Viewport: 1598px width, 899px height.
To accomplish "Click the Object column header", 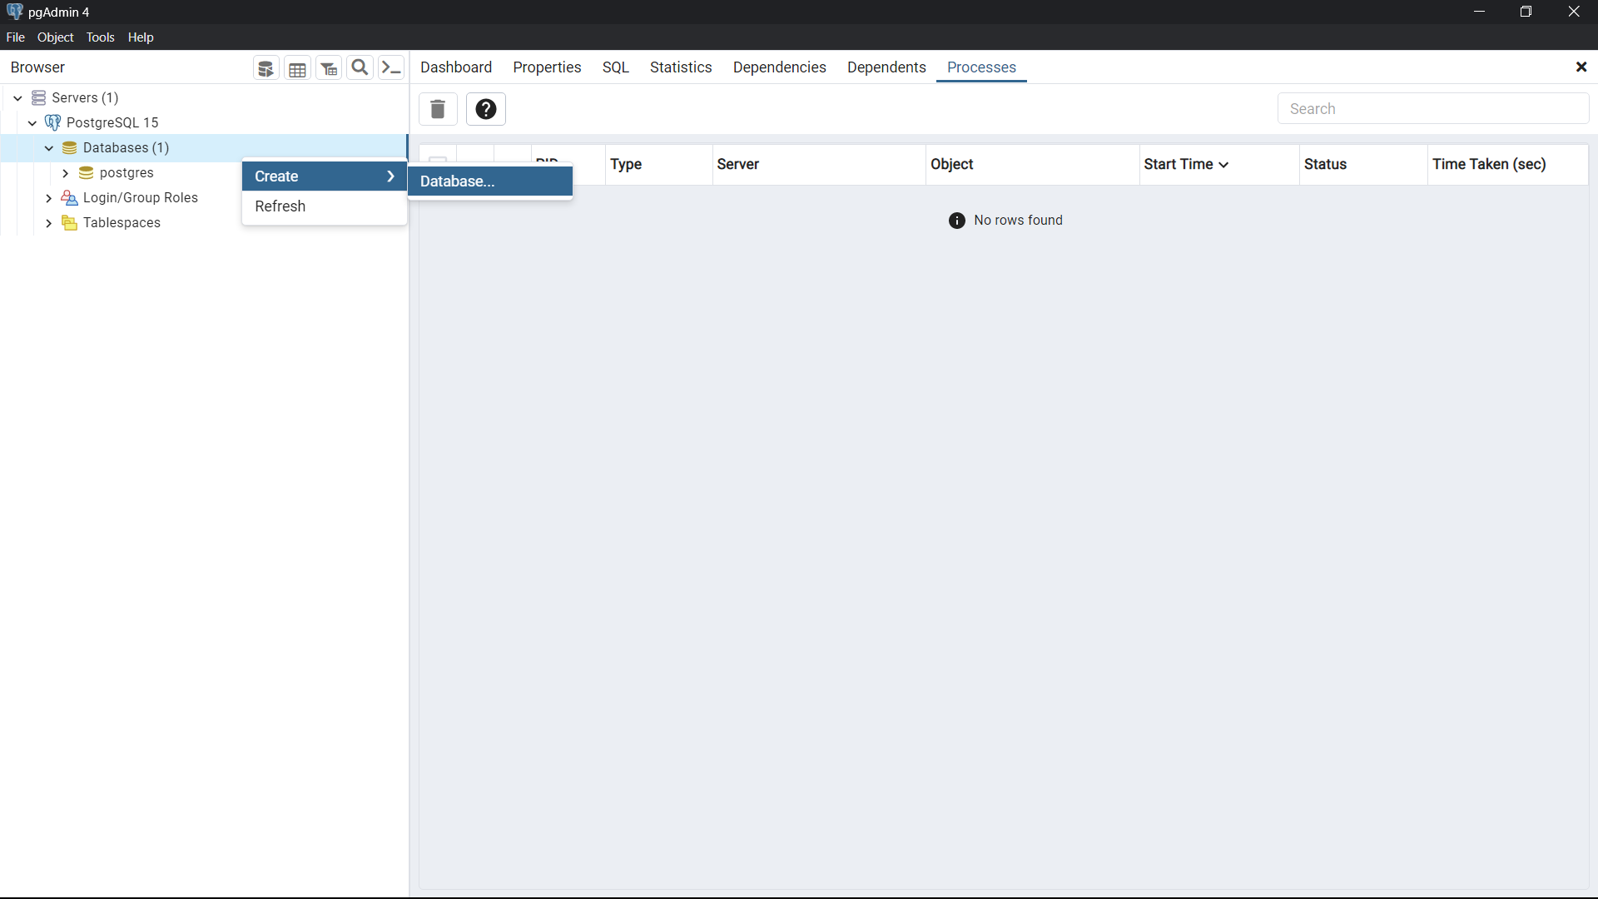I will pos(1032,165).
